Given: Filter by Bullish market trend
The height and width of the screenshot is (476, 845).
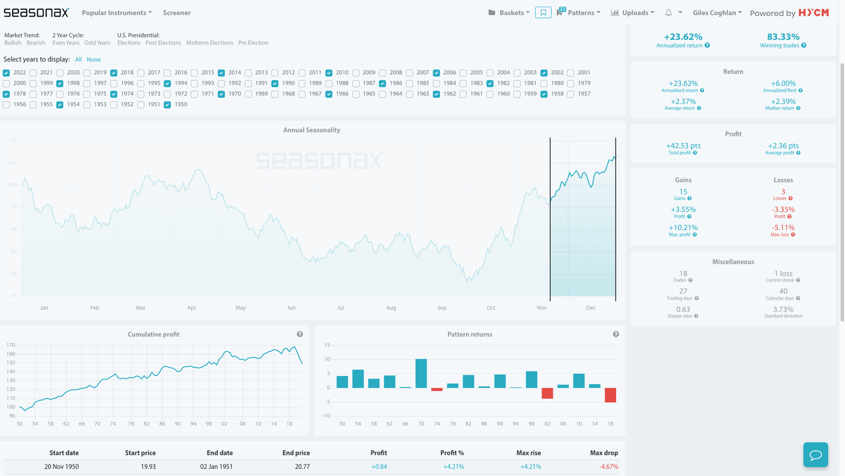Looking at the screenshot, I should point(13,43).
